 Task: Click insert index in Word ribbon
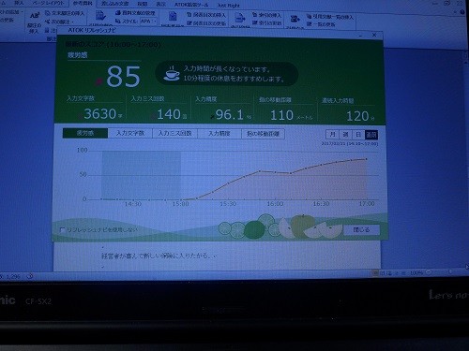click(266, 15)
